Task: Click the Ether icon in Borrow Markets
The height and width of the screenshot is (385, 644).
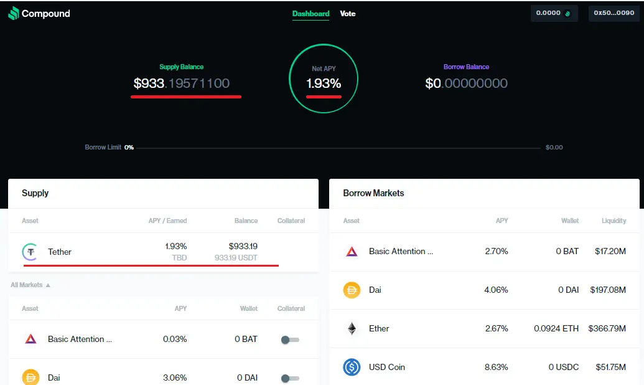Action: (x=352, y=328)
